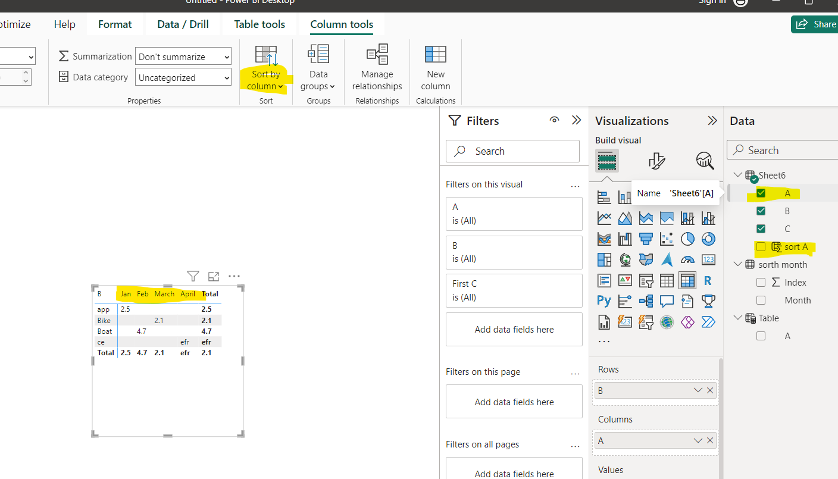Click the Share button
Image resolution: width=838 pixels, height=479 pixels.
[820, 24]
